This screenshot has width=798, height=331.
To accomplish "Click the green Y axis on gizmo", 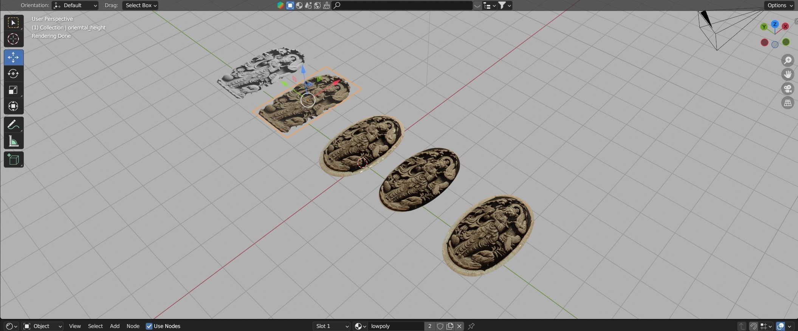I will coord(764,27).
